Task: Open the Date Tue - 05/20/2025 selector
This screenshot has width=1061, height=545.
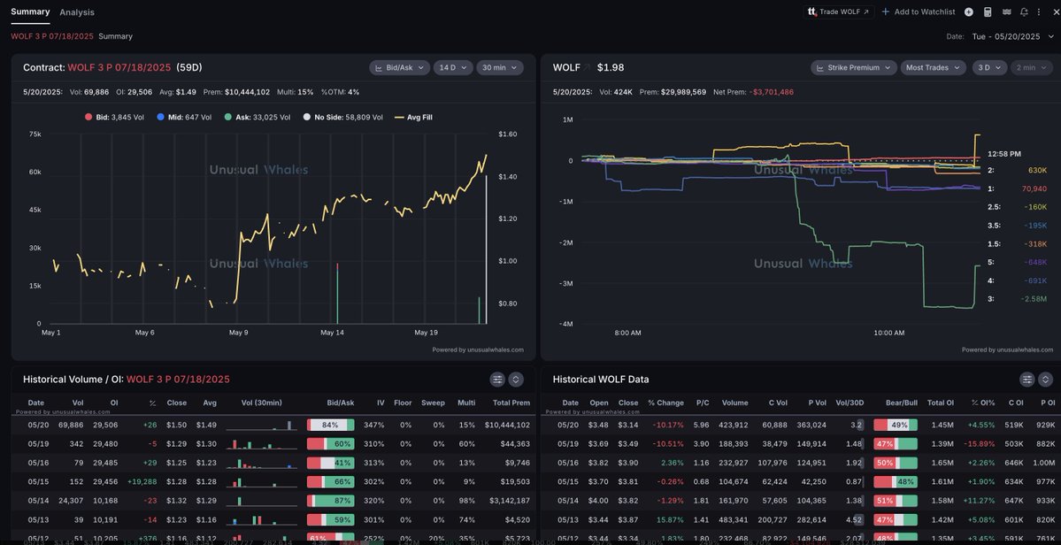Action: (1012, 36)
